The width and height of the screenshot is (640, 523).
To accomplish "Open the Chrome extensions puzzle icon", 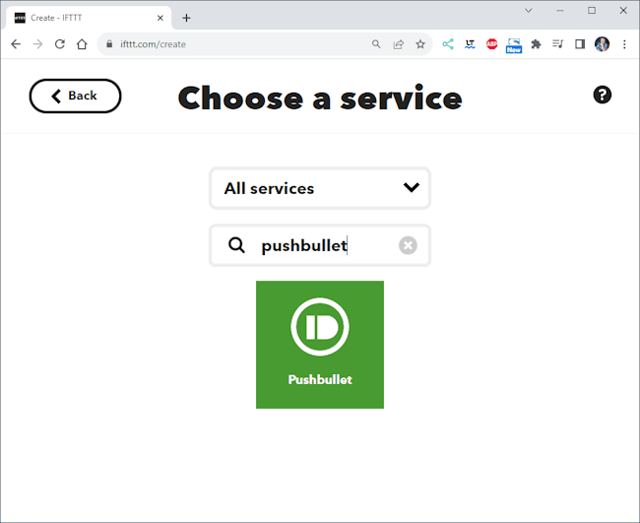I will click(536, 44).
